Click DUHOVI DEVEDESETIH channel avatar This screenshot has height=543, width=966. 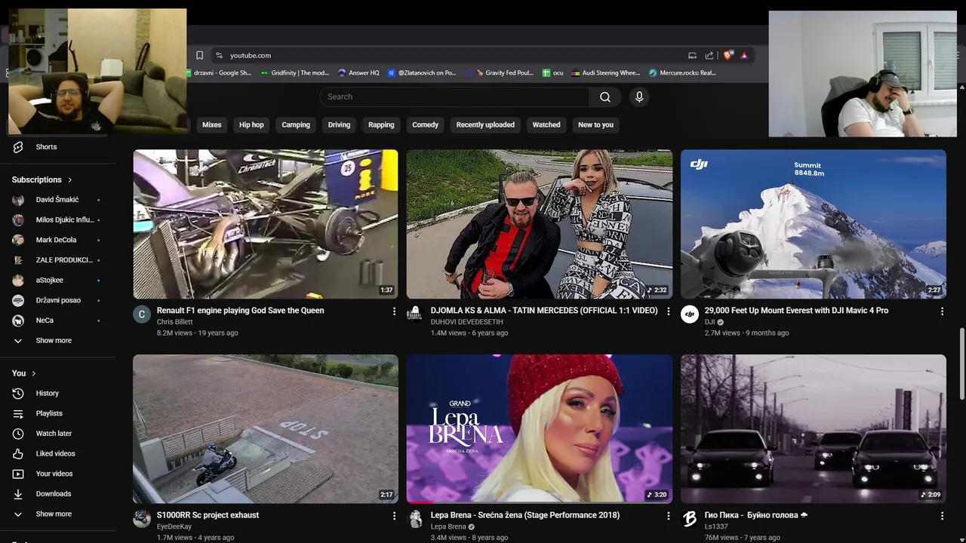pos(414,314)
